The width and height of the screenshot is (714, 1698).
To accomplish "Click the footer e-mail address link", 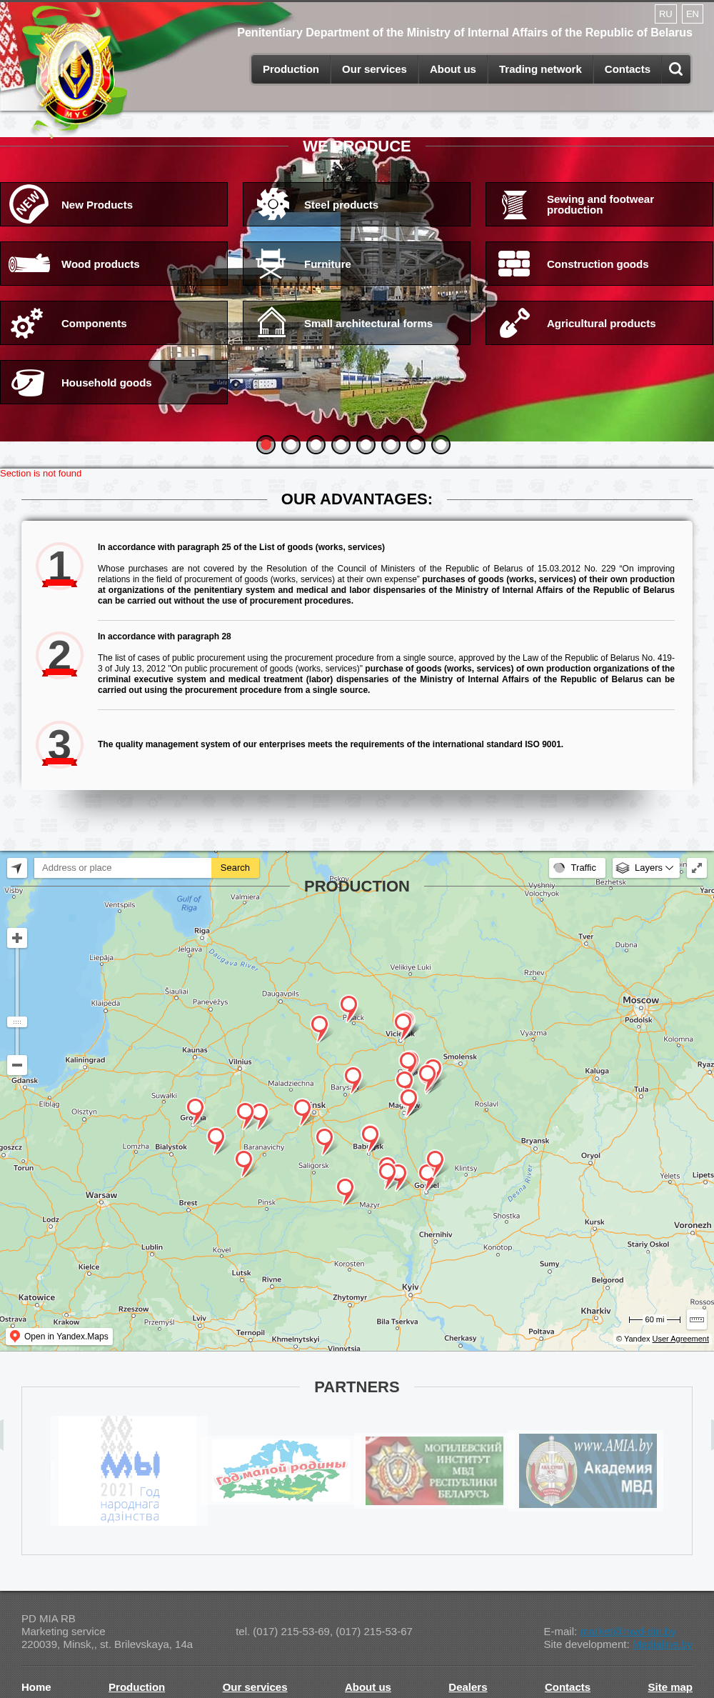I will pyautogui.click(x=628, y=1632).
